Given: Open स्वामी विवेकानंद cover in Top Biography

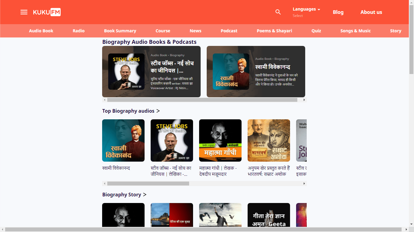Looking at the screenshot, I should click(x=123, y=140).
